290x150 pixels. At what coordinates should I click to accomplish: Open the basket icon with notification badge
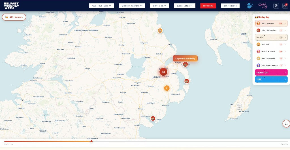point(285,6)
